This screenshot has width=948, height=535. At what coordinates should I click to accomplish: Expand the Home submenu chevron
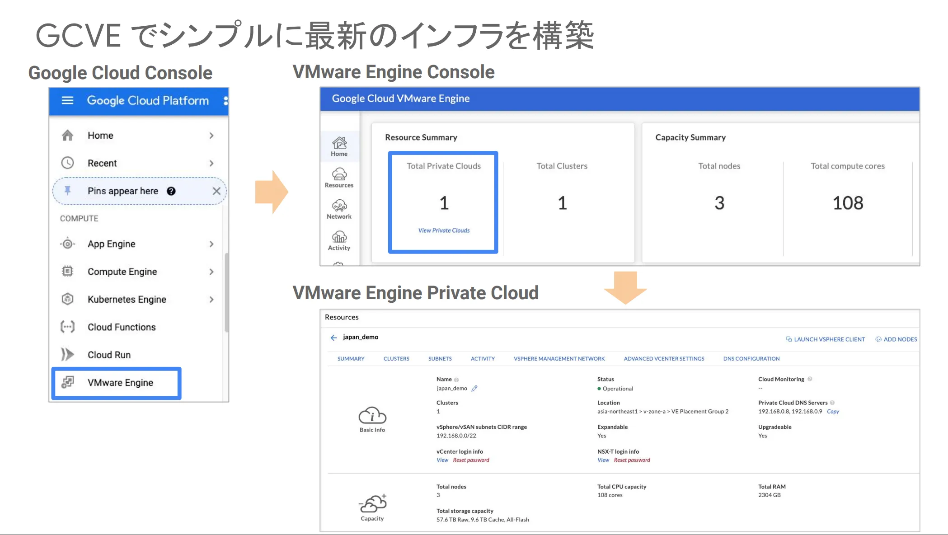click(x=211, y=136)
